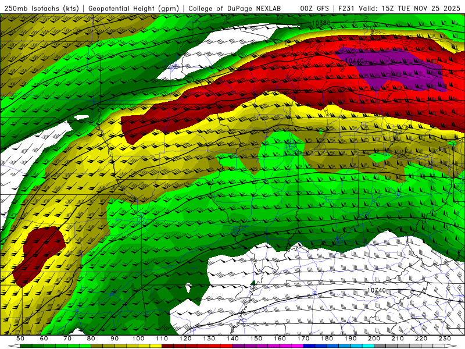Click the 180 value on the color scale
This screenshot has width=465, height=349.
(327, 339)
